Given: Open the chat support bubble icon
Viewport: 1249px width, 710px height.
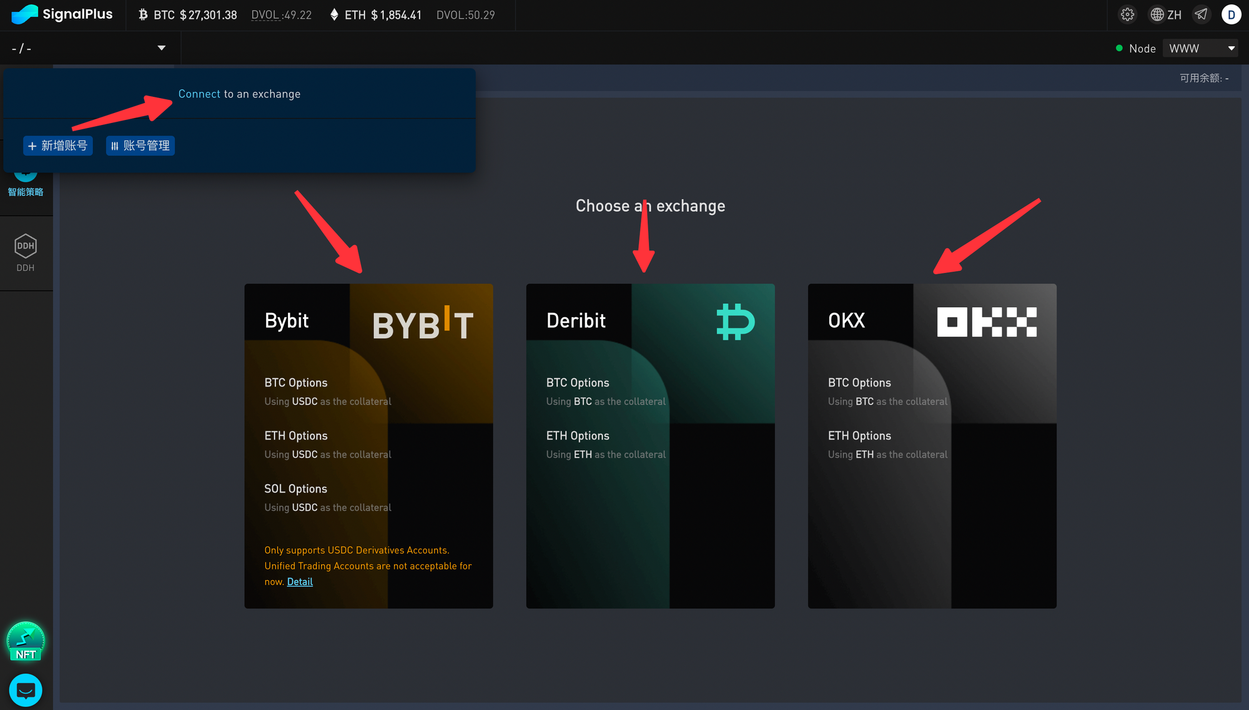Looking at the screenshot, I should pyautogui.click(x=26, y=690).
